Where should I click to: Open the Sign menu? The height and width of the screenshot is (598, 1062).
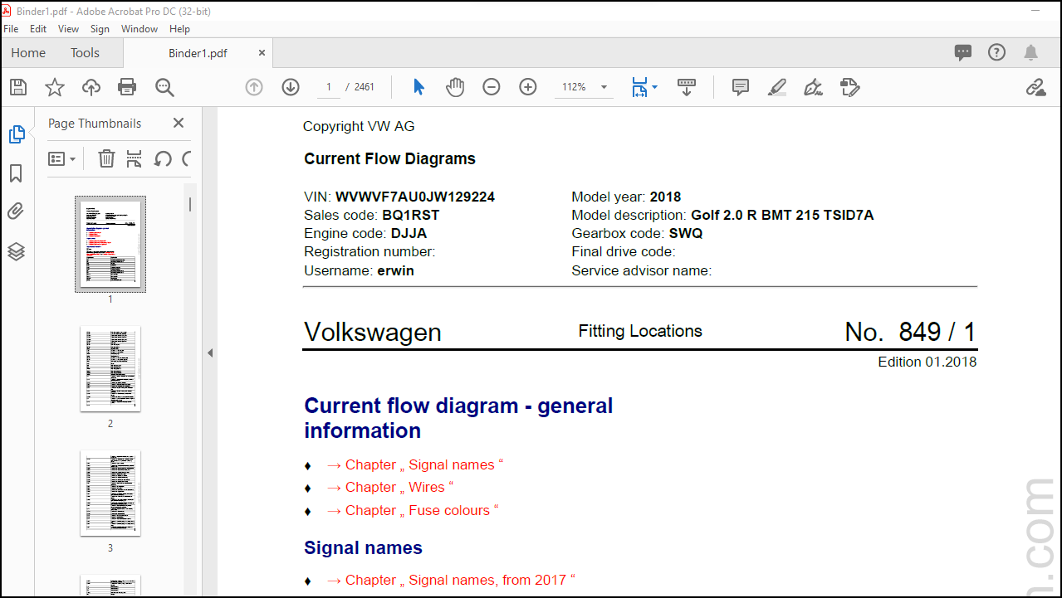coord(100,28)
